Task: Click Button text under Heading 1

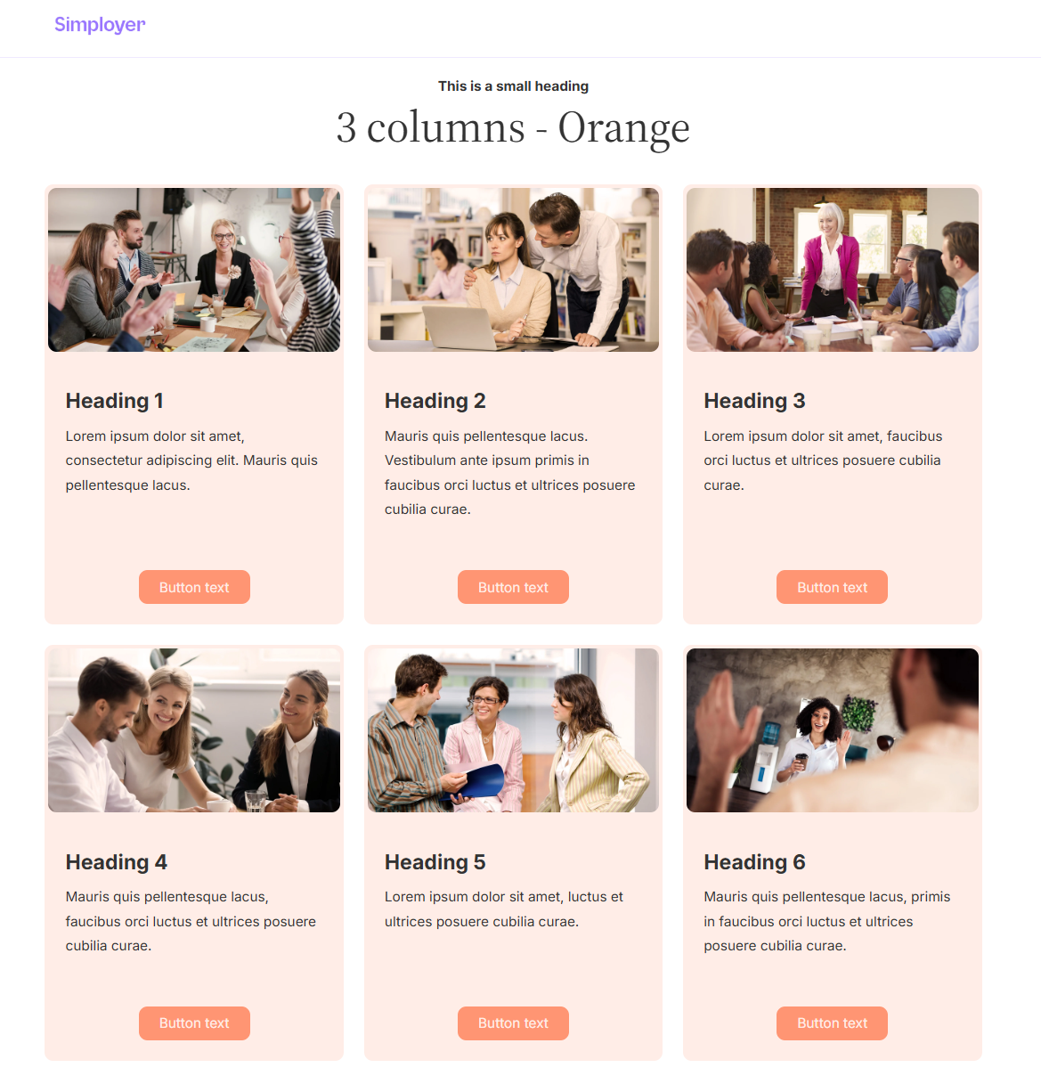Action: [194, 587]
